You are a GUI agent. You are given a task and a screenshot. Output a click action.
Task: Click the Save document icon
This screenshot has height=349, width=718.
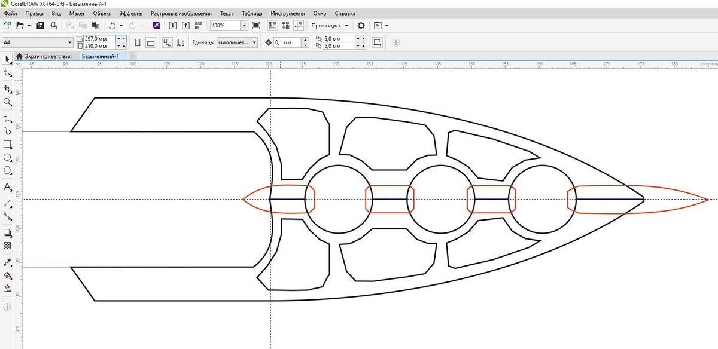click(x=40, y=26)
